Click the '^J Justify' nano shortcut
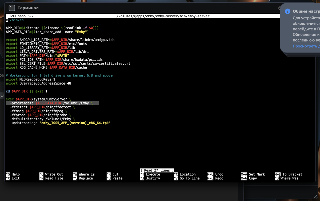This screenshot has width=320, height=201. [x=150, y=178]
